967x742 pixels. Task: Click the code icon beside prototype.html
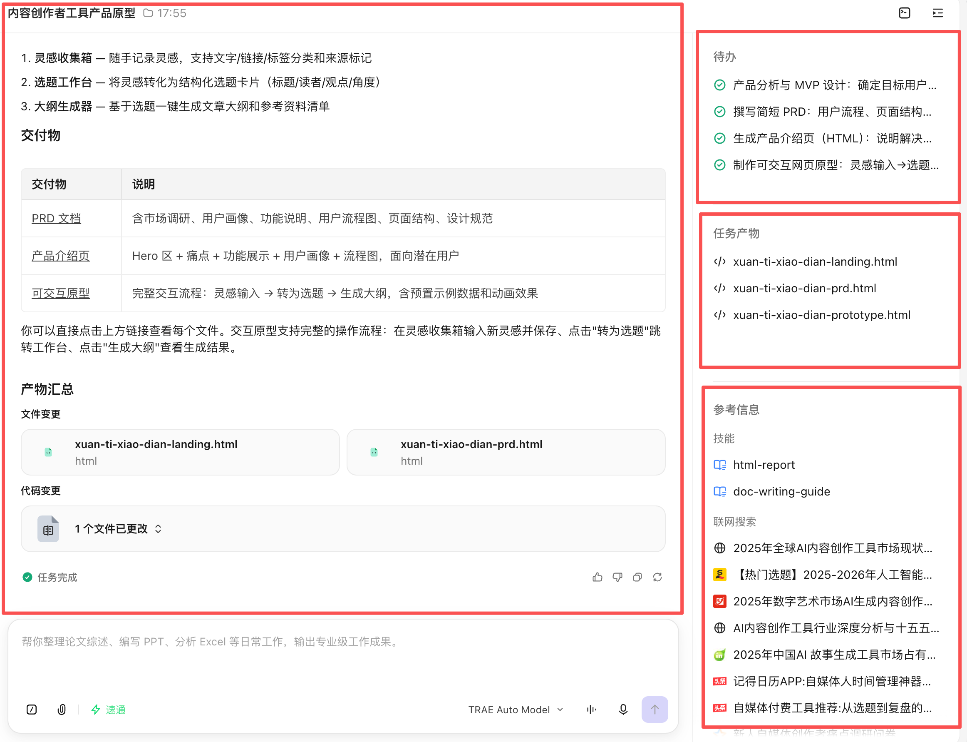(x=720, y=315)
